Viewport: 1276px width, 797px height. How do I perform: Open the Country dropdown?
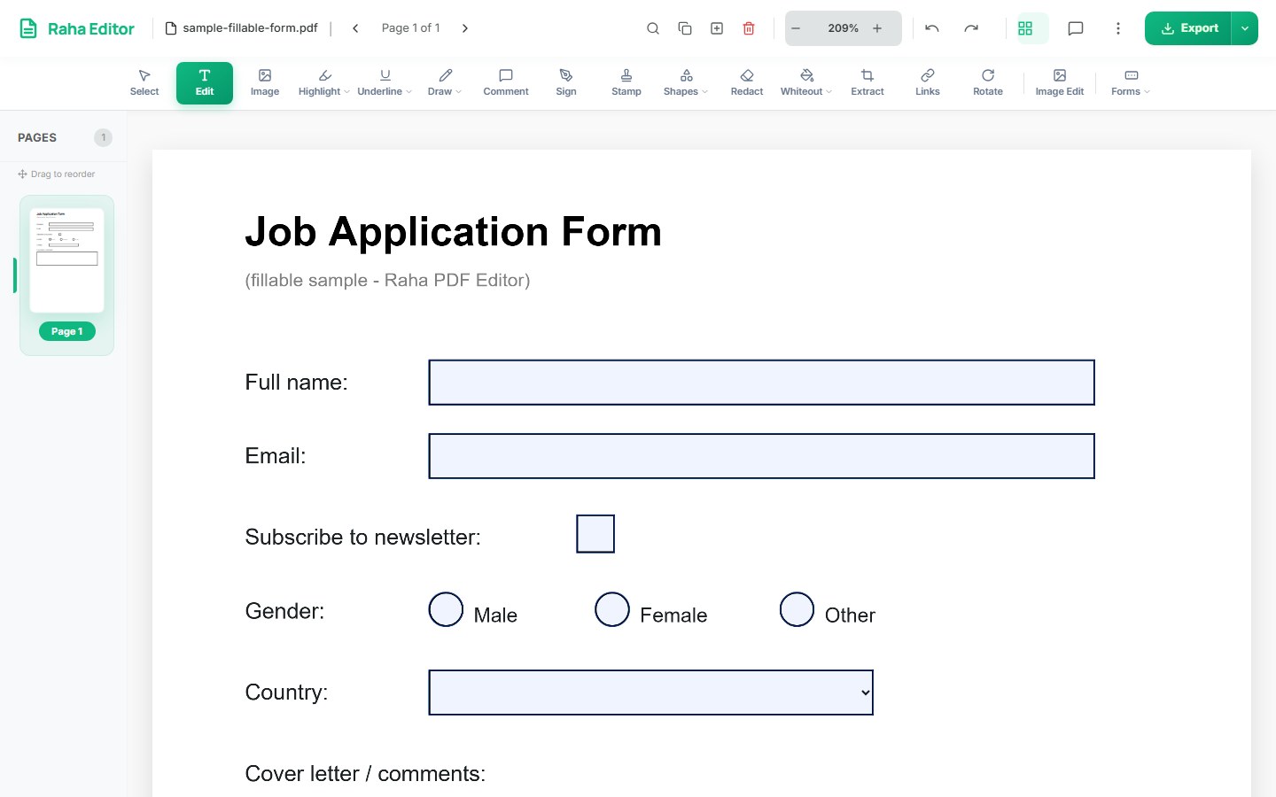click(651, 693)
